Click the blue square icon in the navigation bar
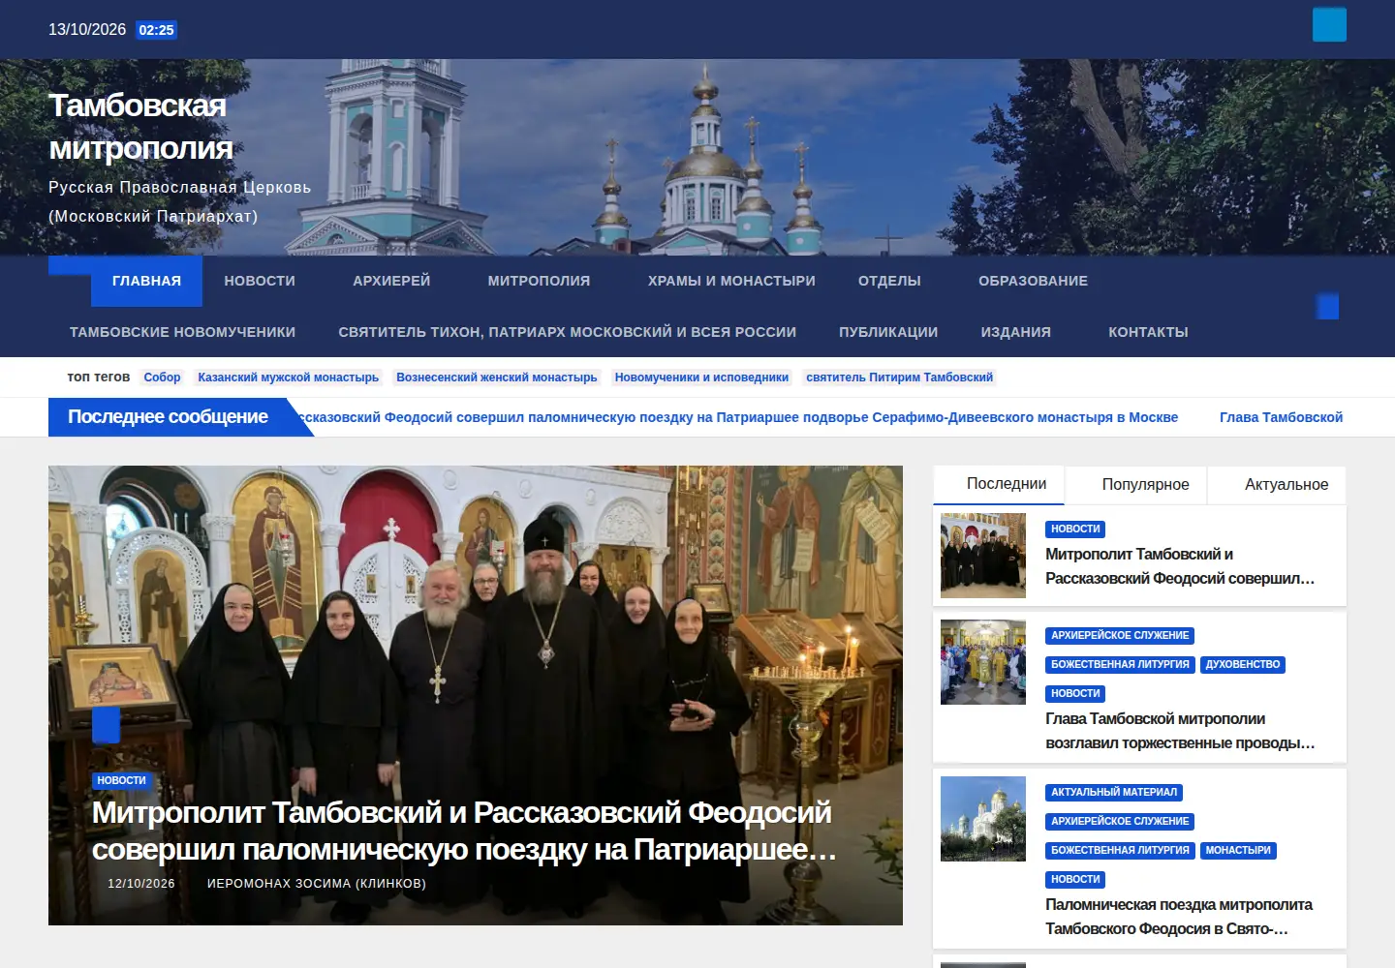1395x968 pixels. click(1328, 307)
